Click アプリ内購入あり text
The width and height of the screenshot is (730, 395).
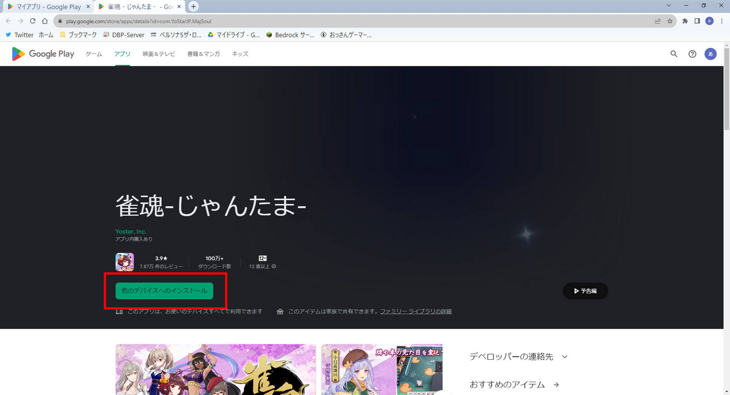point(134,239)
